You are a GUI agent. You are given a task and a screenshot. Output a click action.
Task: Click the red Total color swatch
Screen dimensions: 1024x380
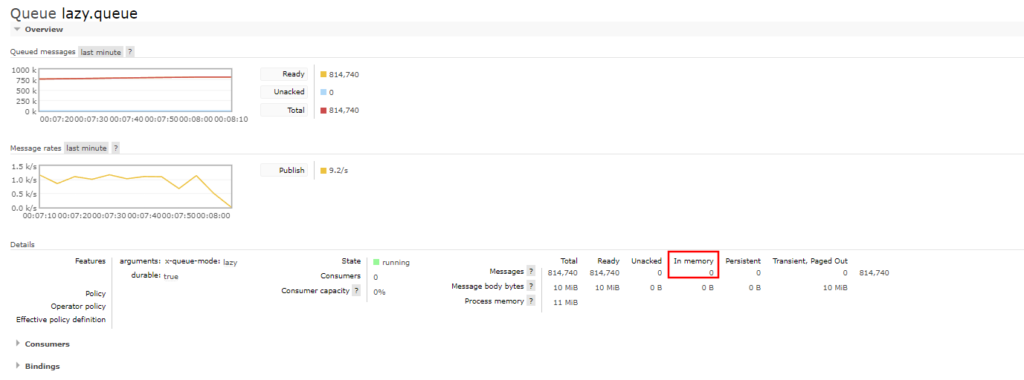pyautogui.click(x=323, y=111)
